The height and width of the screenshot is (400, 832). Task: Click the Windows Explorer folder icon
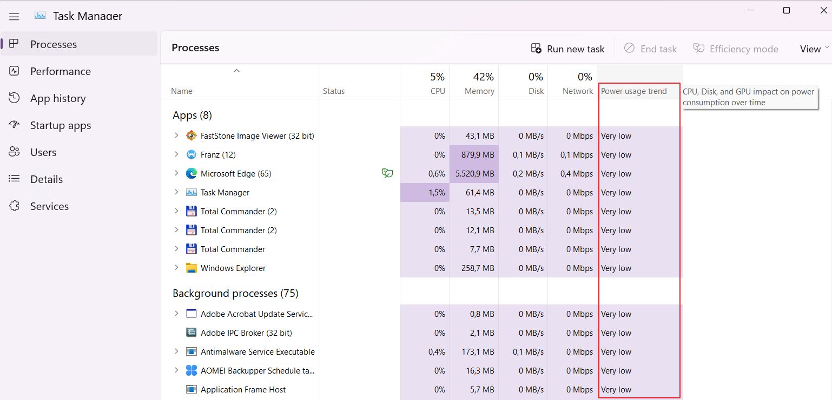192,268
